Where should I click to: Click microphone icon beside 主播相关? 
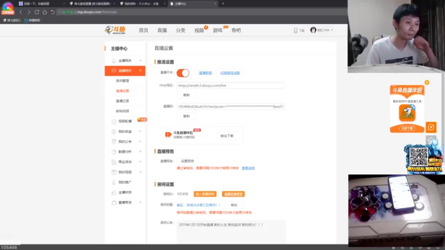(113, 61)
